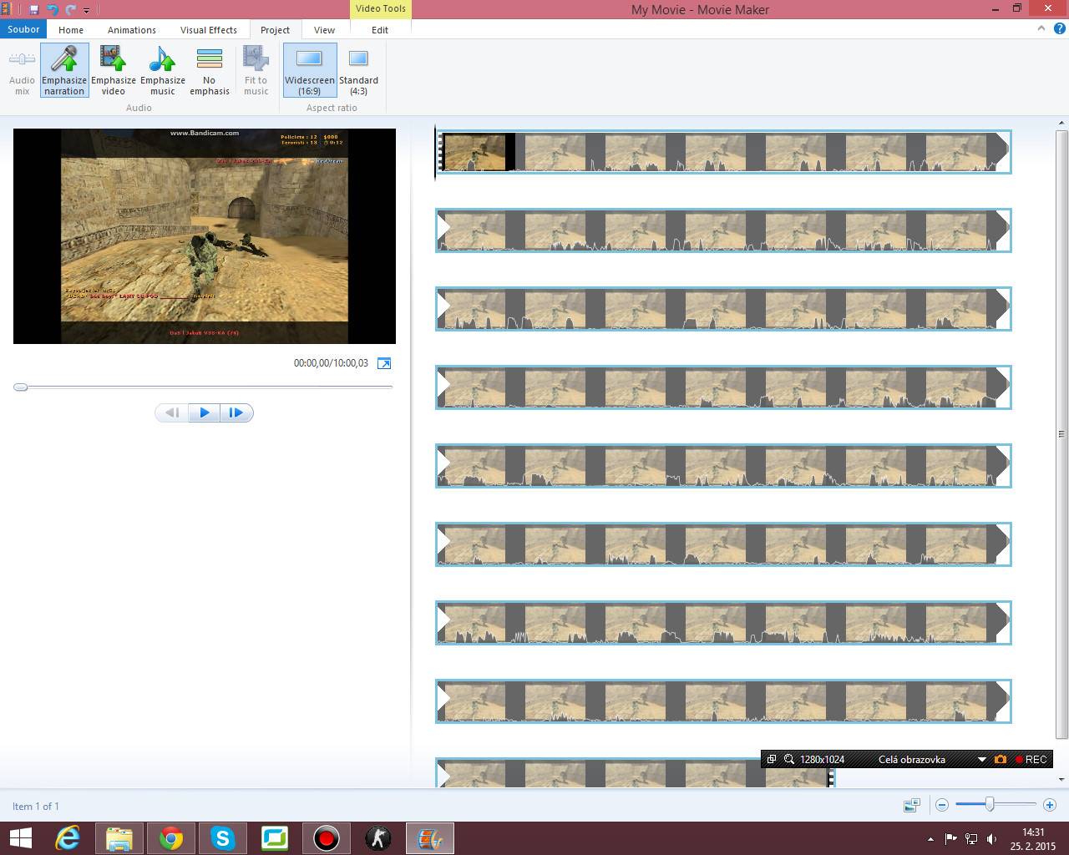Click the preview seek bar handle
This screenshot has height=855, width=1069.
point(21,387)
